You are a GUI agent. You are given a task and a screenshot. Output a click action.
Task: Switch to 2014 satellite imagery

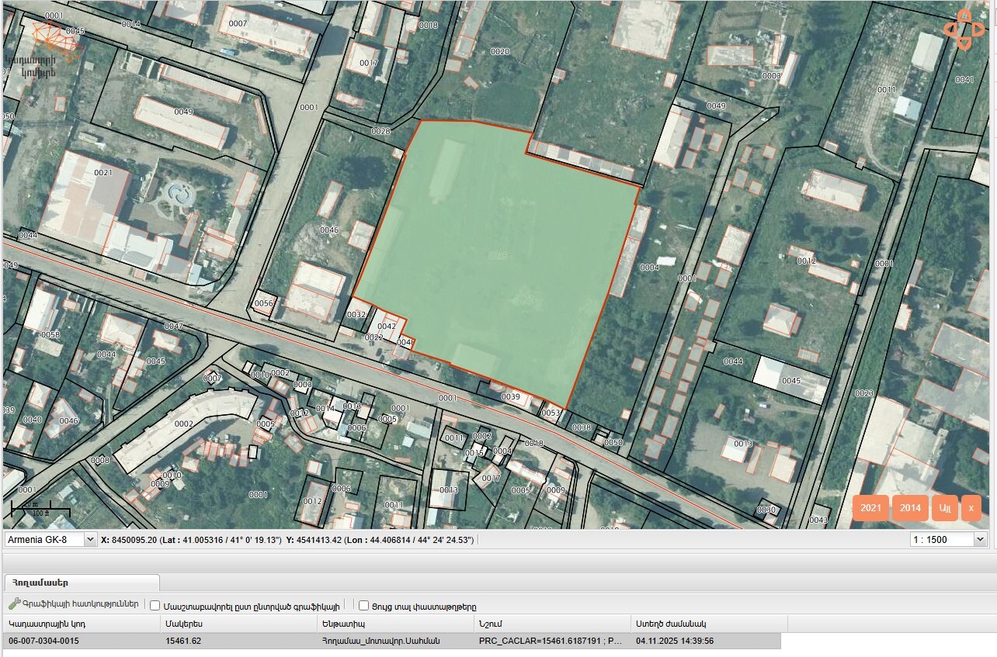point(910,508)
